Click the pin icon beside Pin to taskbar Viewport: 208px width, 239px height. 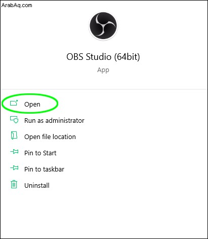[14, 168]
